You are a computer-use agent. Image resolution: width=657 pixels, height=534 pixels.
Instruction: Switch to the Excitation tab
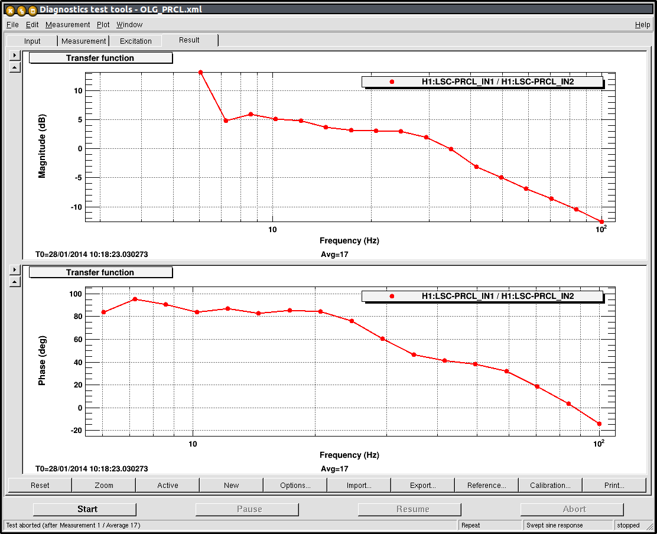pyautogui.click(x=136, y=41)
